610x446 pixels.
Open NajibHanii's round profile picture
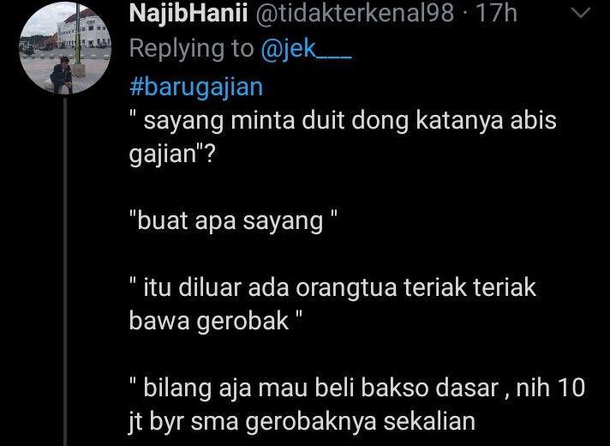click(x=65, y=48)
